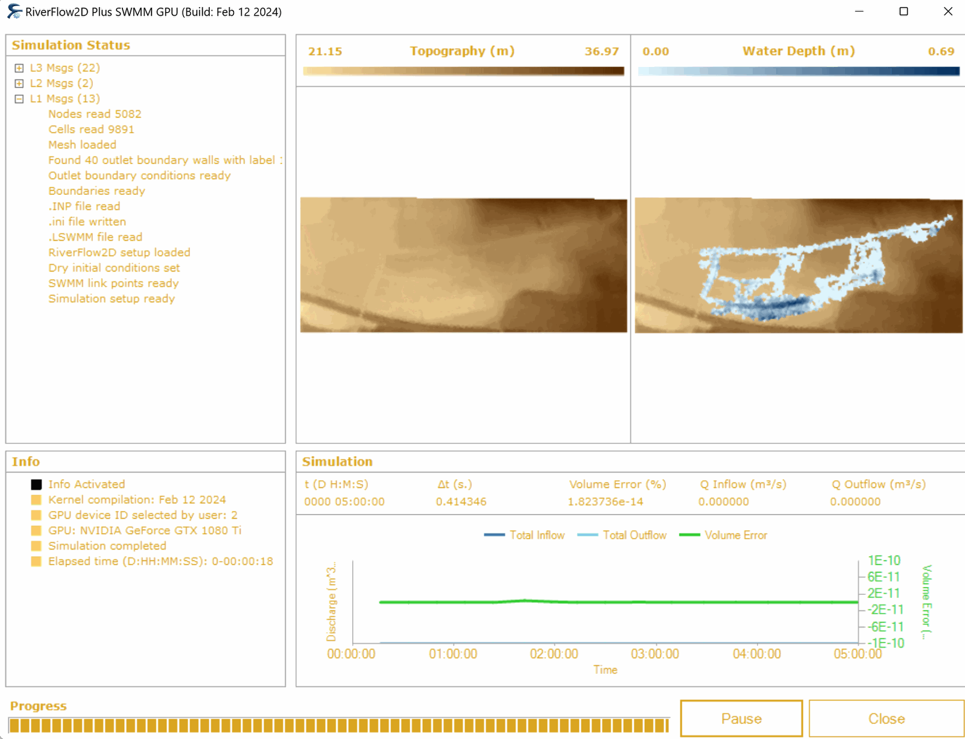Select the 'Simulation setup ready' message

point(112,299)
